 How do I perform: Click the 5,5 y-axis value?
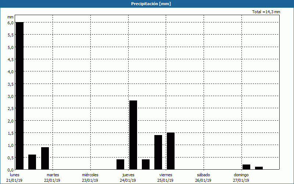11,35
